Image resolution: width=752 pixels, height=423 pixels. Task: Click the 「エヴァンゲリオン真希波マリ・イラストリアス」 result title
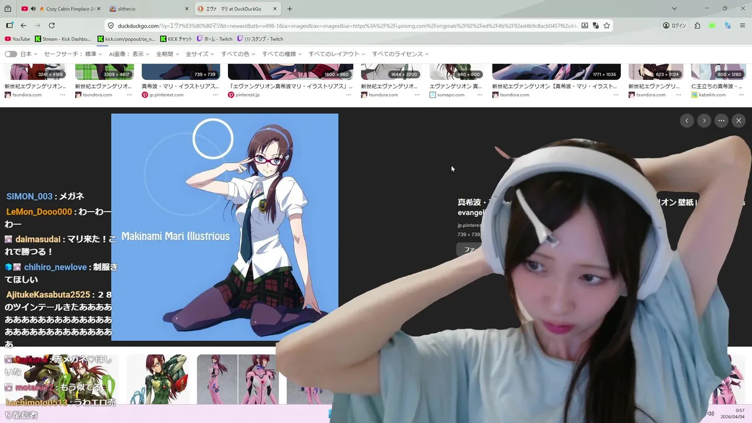(x=290, y=86)
